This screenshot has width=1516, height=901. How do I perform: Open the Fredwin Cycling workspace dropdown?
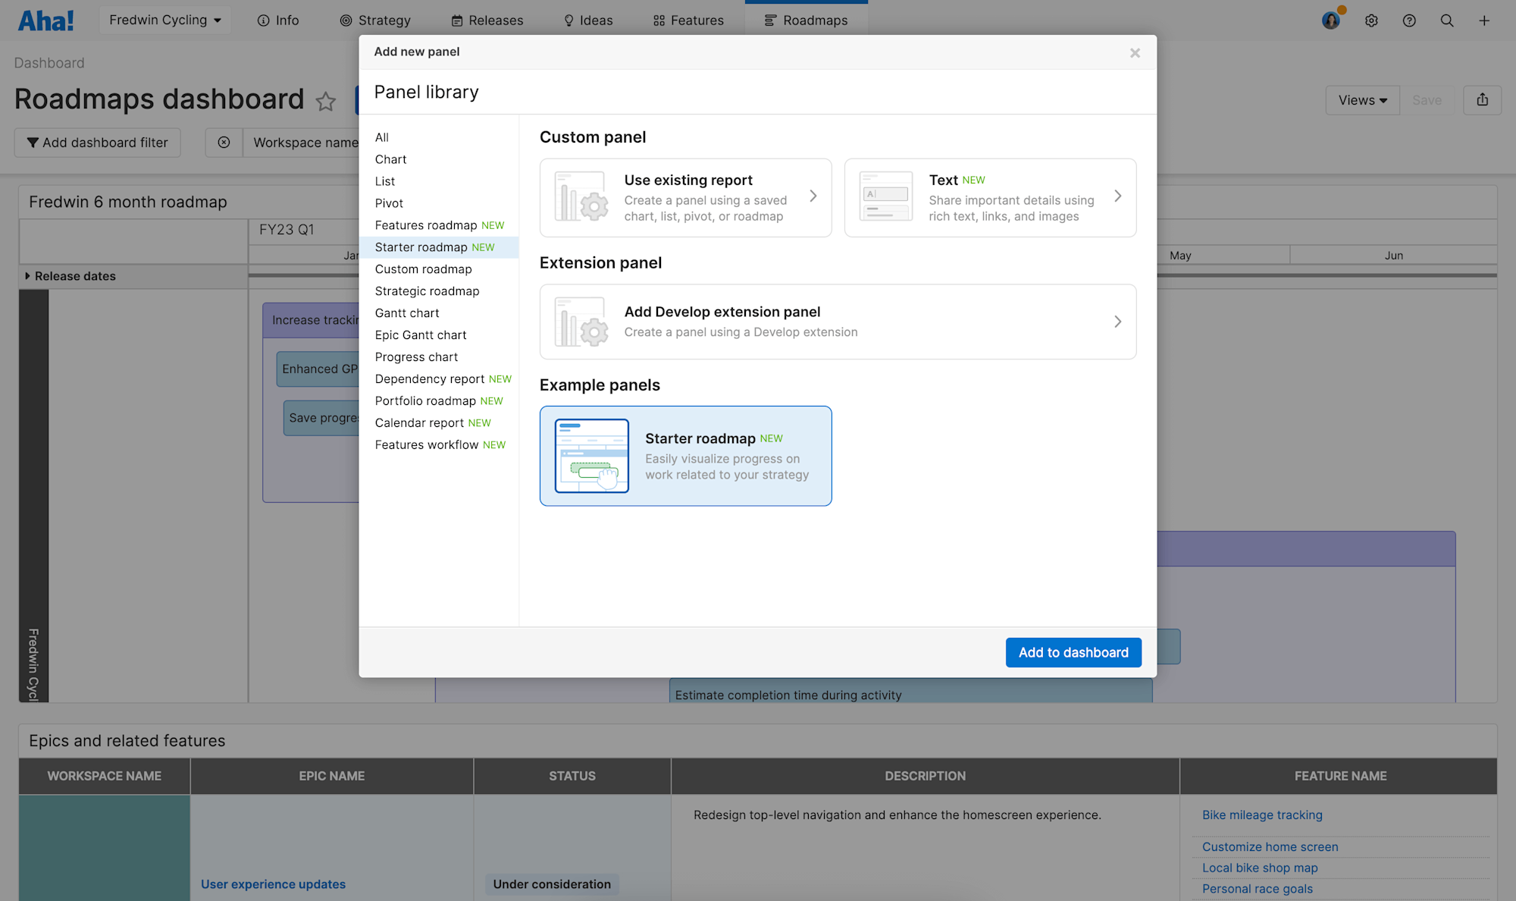[x=164, y=20]
